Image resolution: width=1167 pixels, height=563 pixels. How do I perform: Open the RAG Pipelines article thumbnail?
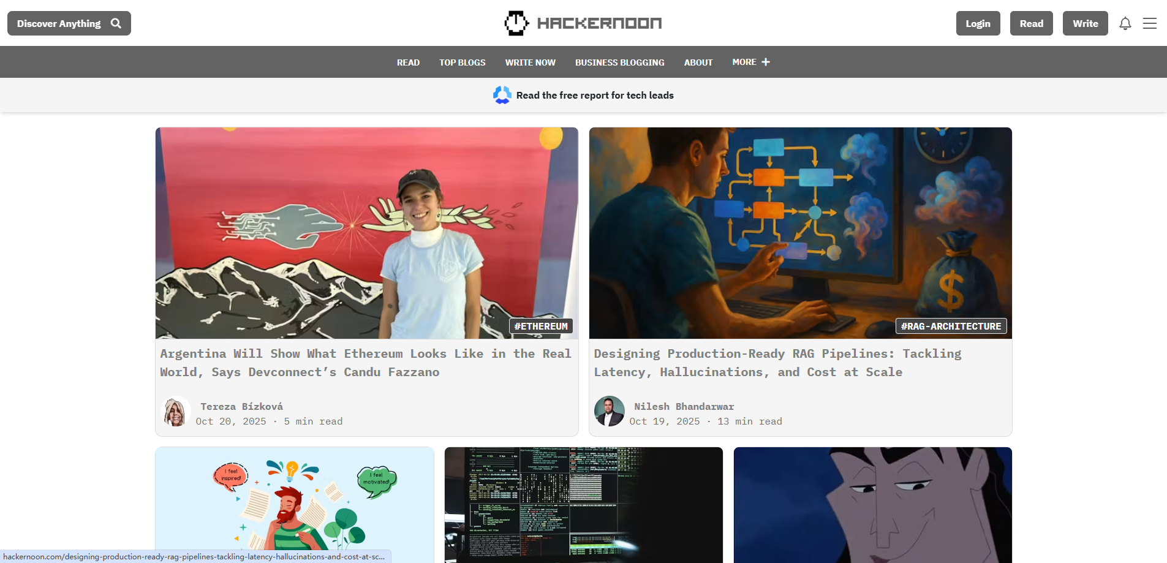(x=800, y=233)
